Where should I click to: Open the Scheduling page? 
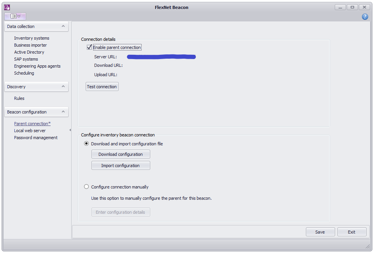pyautogui.click(x=24, y=73)
